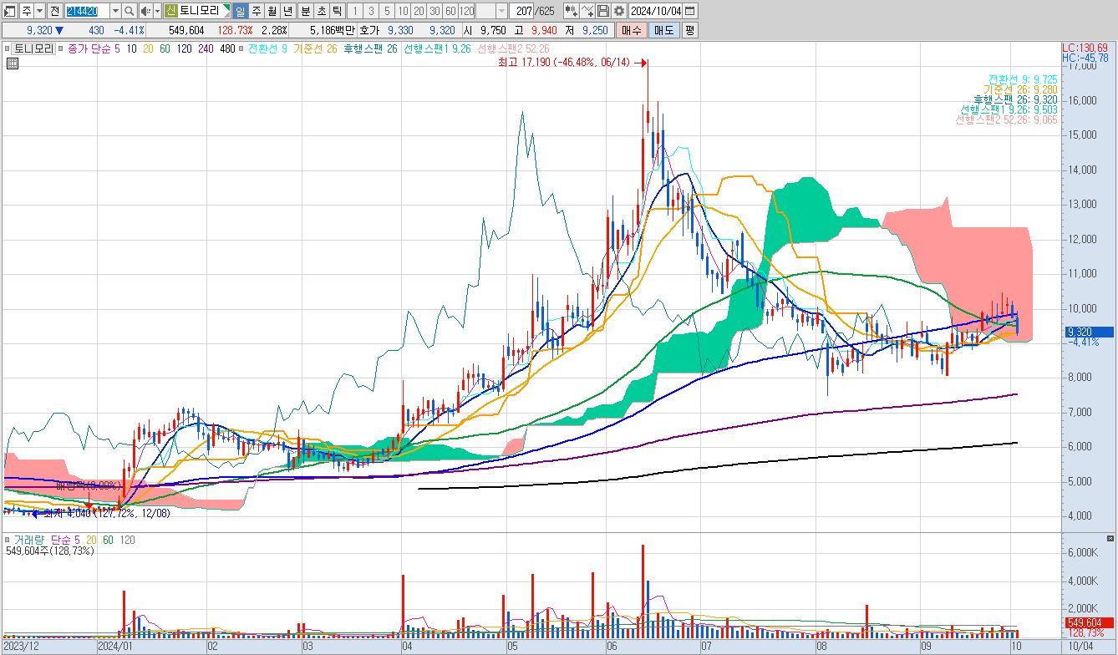This screenshot has width=1118, height=655.
Task: Switch chart to weekly (주) period
Action: (x=256, y=11)
